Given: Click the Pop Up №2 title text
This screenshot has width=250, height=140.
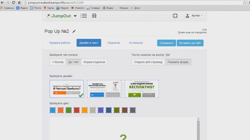Looking at the screenshot, I should coord(57,31).
